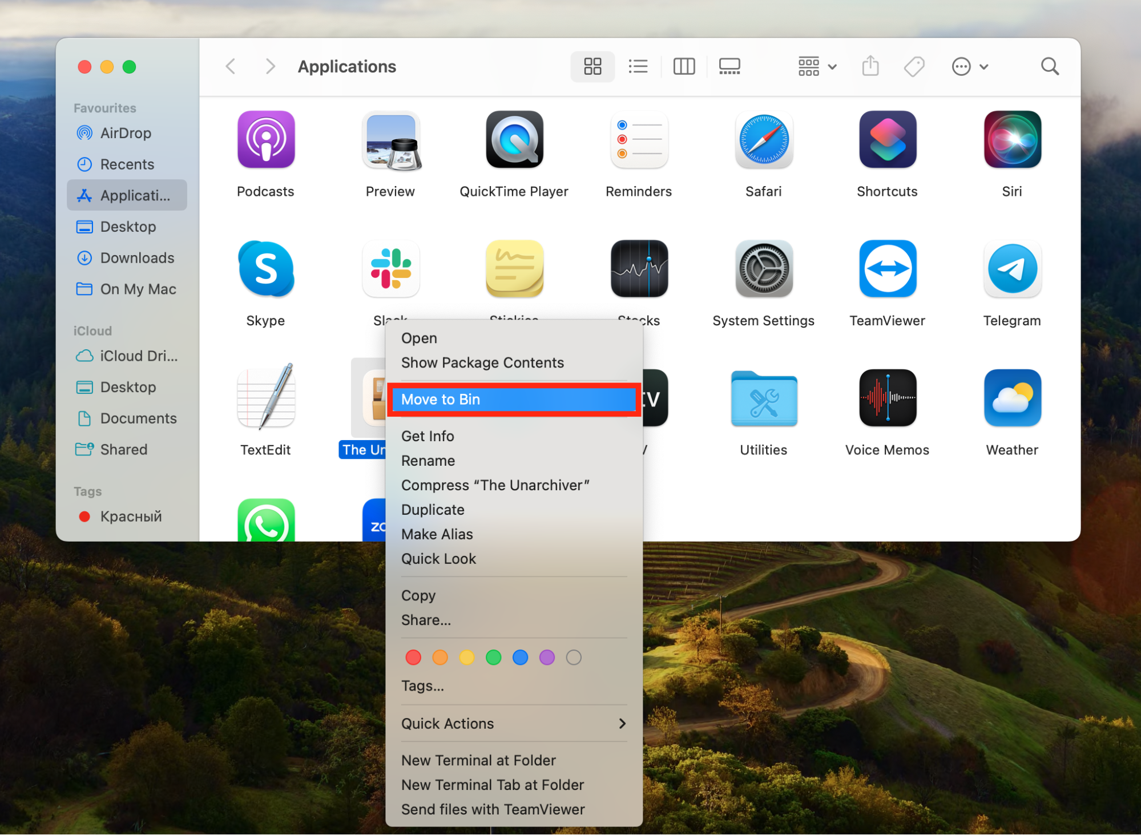Image resolution: width=1141 pixels, height=835 pixels.
Task: Select the Weather app icon
Action: pyautogui.click(x=1012, y=398)
